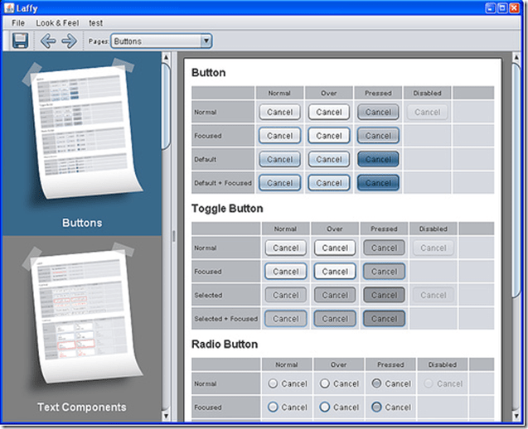
Task: Click the Normal row Normal Cancel button
Action: tap(279, 112)
